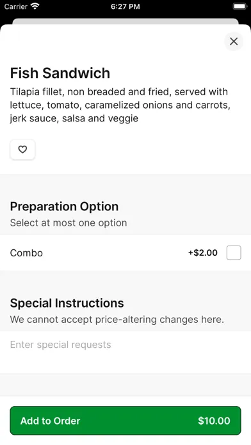
Task: Click the Add to Order button
Action: [125, 421]
